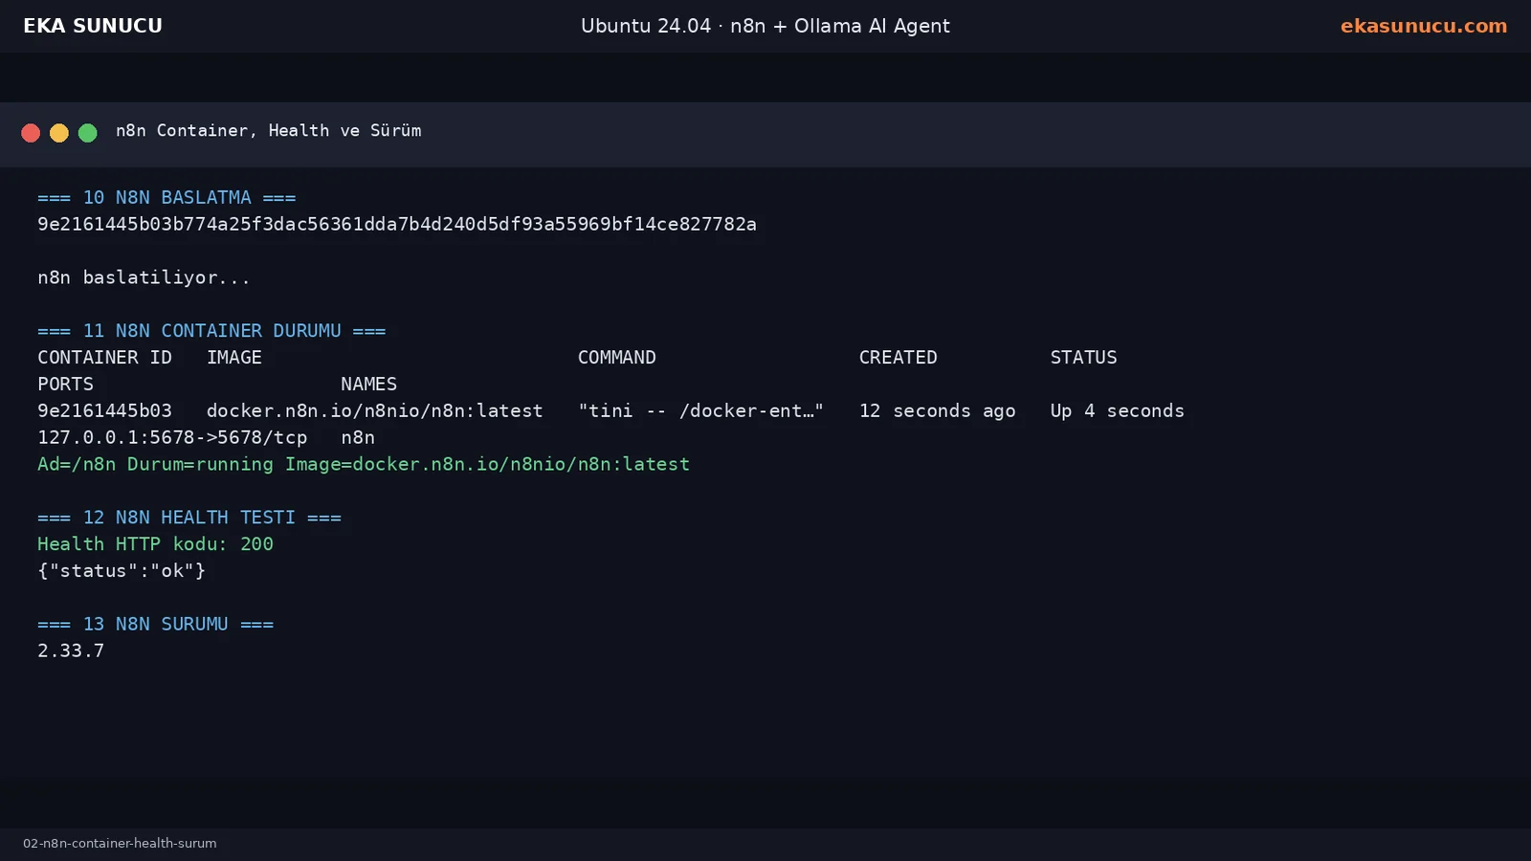Click footer label 02-n8n-container-health-surum

(x=120, y=843)
